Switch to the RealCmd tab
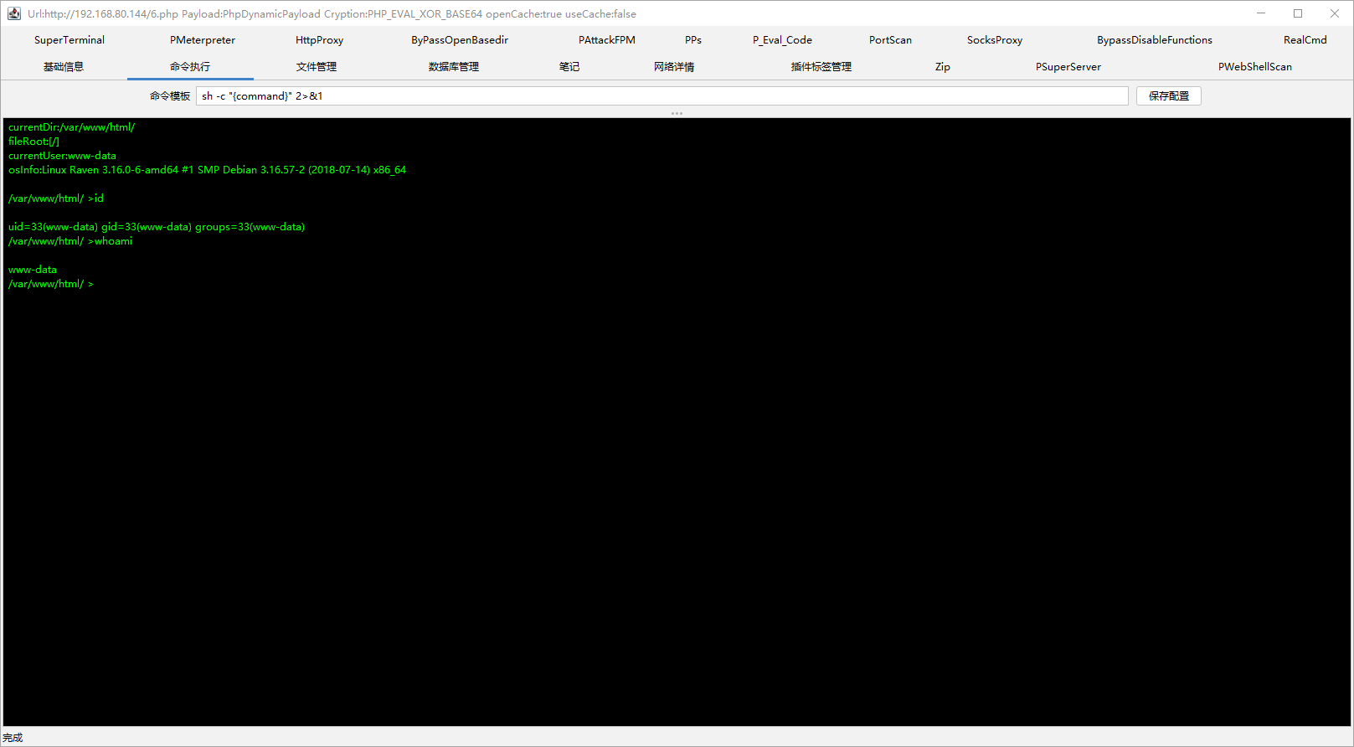Screen dimensions: 1354x747 pos(1305,40)
